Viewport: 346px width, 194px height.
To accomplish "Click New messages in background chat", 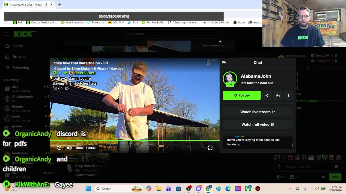I will point(308,101).
